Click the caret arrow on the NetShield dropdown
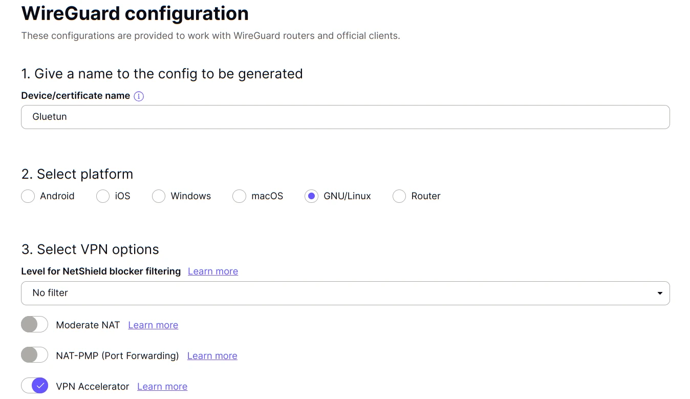 (x=660, y=293)
